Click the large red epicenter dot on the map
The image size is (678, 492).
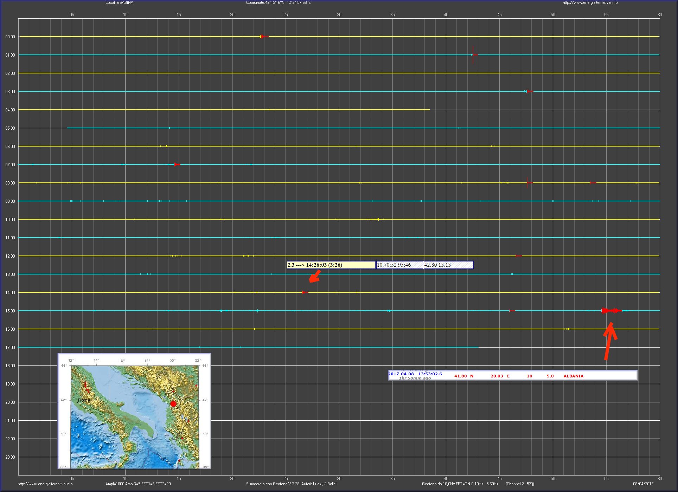tap(173, 404)
